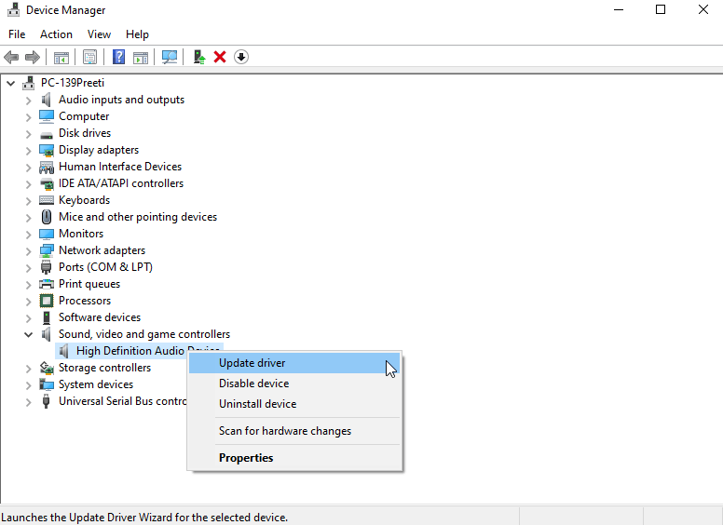
Task: Expand the Processors category
Action: pyautogui.click(x=29, y=302)
